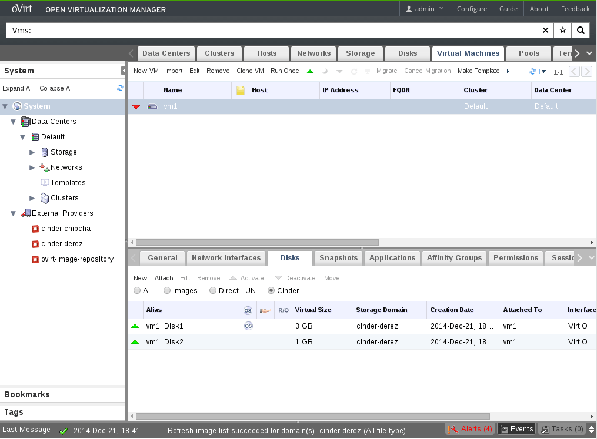Switch to the Snapshots sub-tab

pyautogui.click(x=338, y=258)
